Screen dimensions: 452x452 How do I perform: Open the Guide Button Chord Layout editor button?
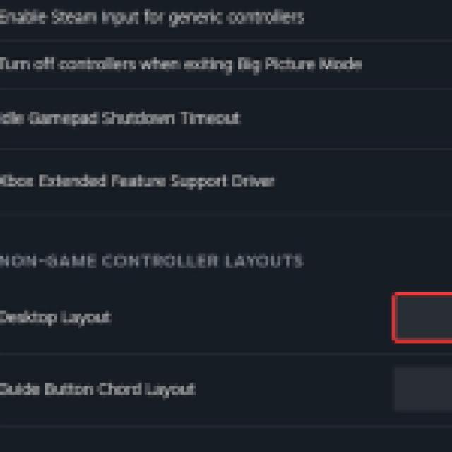tap(424, 388)
